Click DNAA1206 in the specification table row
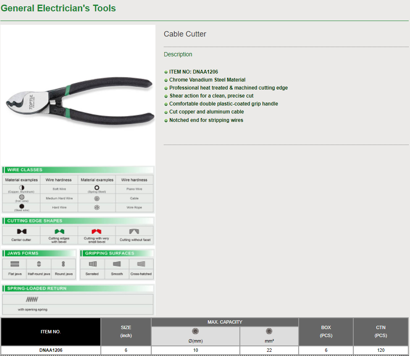This screenshot has width=410, height=356. click(51, 350)
